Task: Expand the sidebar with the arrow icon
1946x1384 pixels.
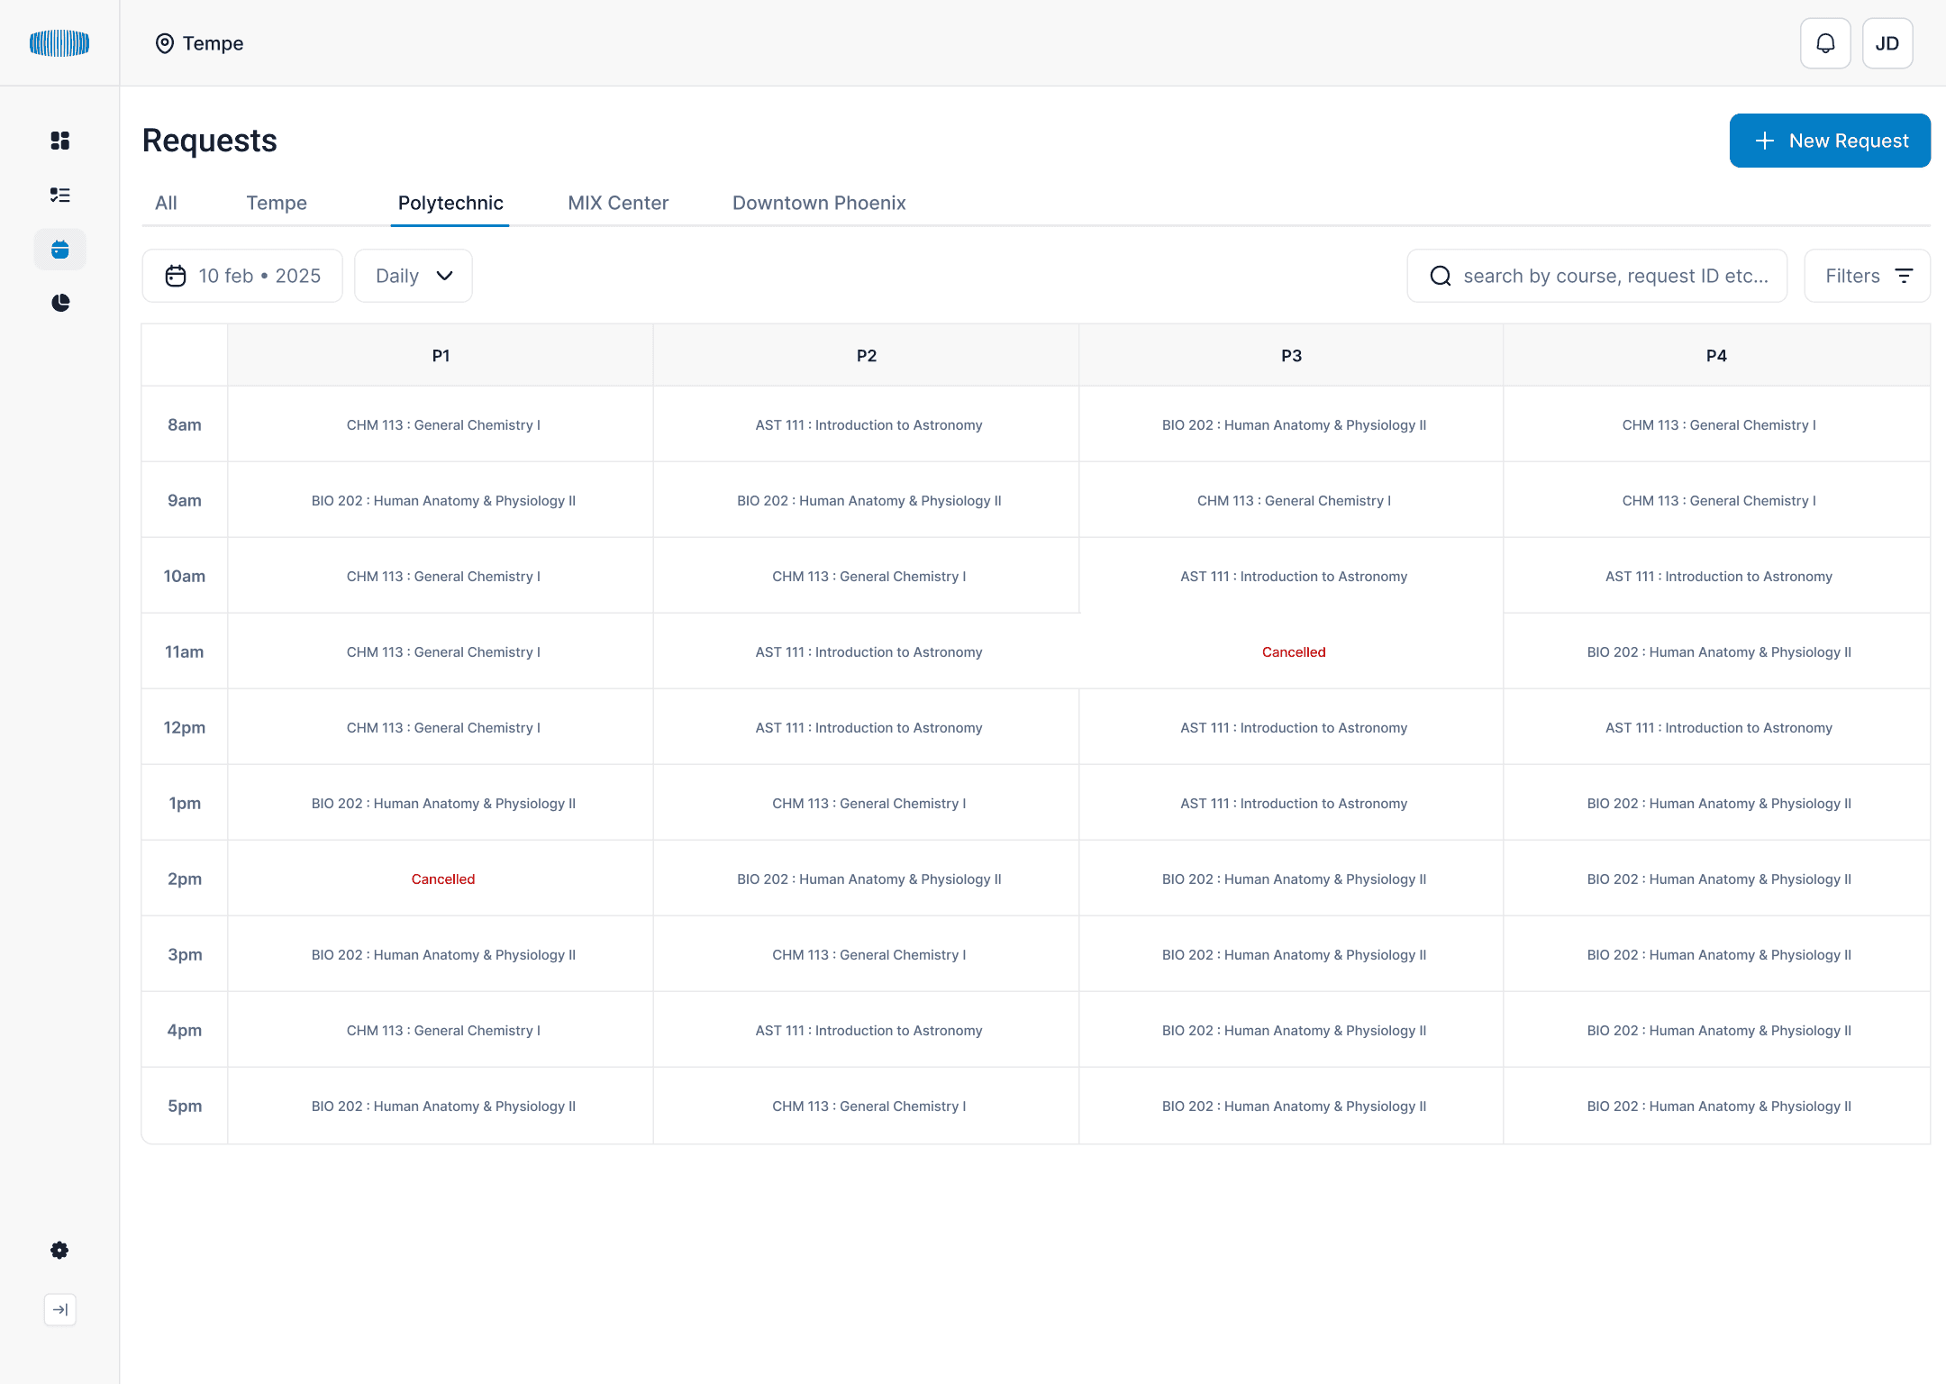Action: pyautogui.click(x=59, y=1309)
